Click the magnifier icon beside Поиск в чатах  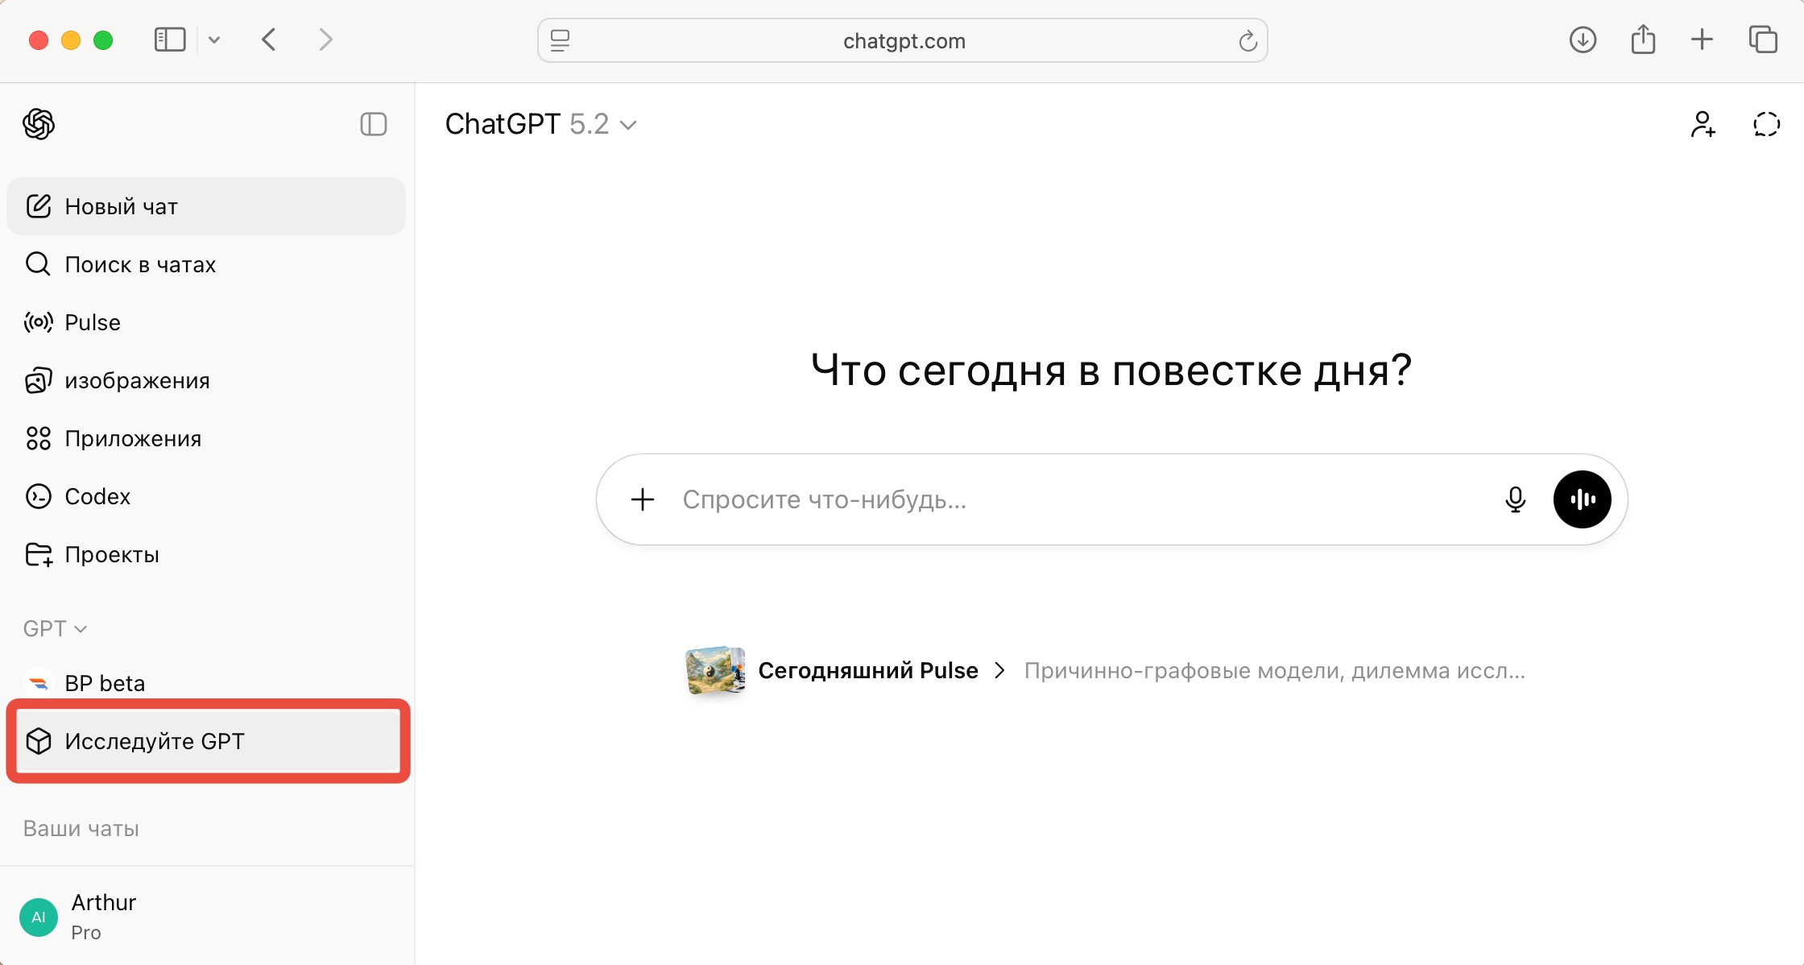click(x=38, y=264)
